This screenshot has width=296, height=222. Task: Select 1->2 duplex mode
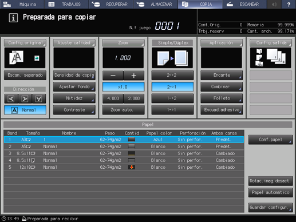(x=172, y=98)
